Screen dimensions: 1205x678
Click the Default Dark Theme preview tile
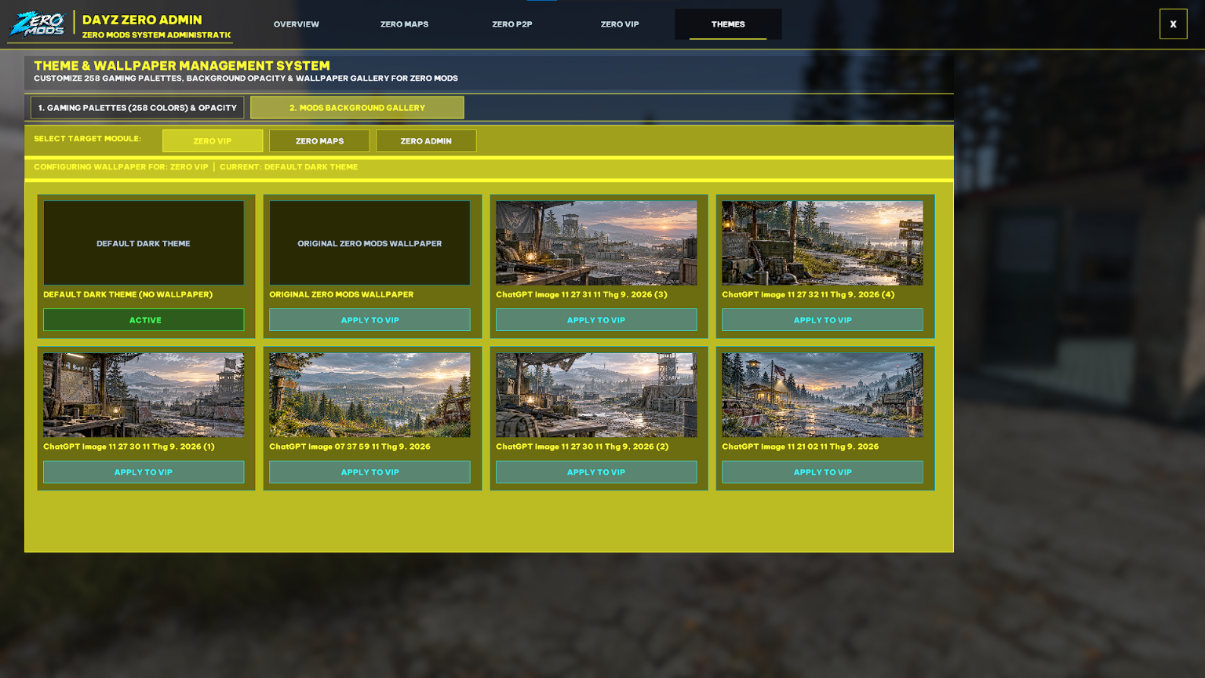[144, 243]
